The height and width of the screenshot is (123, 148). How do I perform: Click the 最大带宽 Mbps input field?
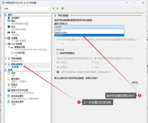89,67
